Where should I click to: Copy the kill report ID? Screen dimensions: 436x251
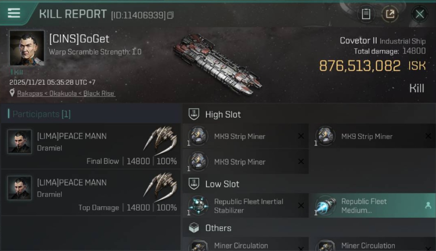170,15
